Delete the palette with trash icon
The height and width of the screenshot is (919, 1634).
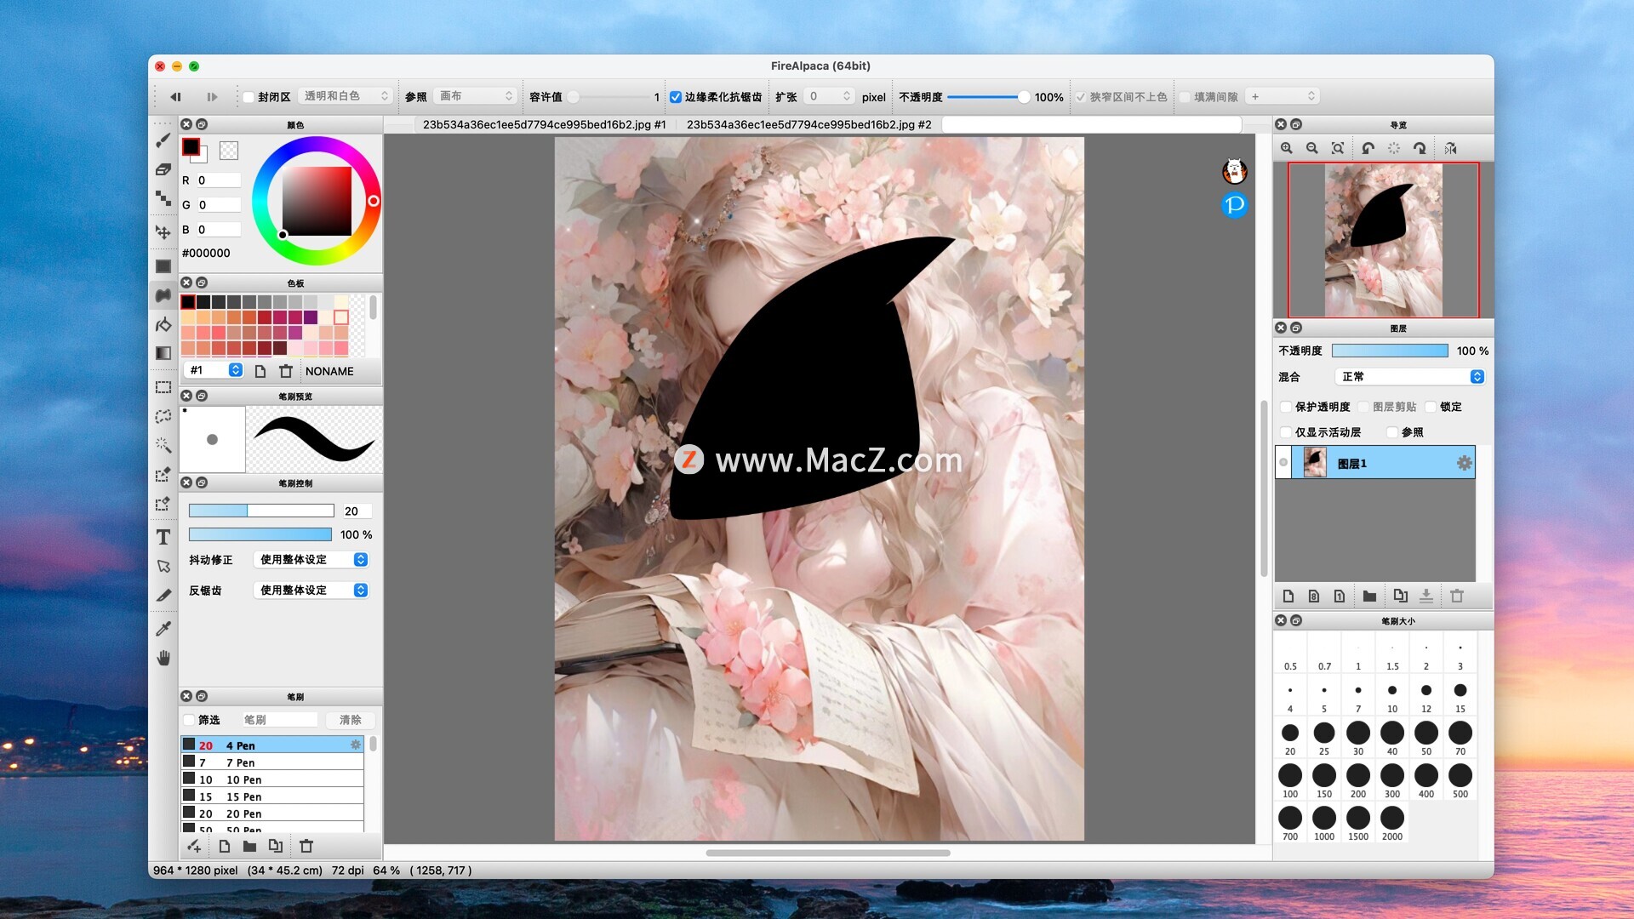click(286, 371)
